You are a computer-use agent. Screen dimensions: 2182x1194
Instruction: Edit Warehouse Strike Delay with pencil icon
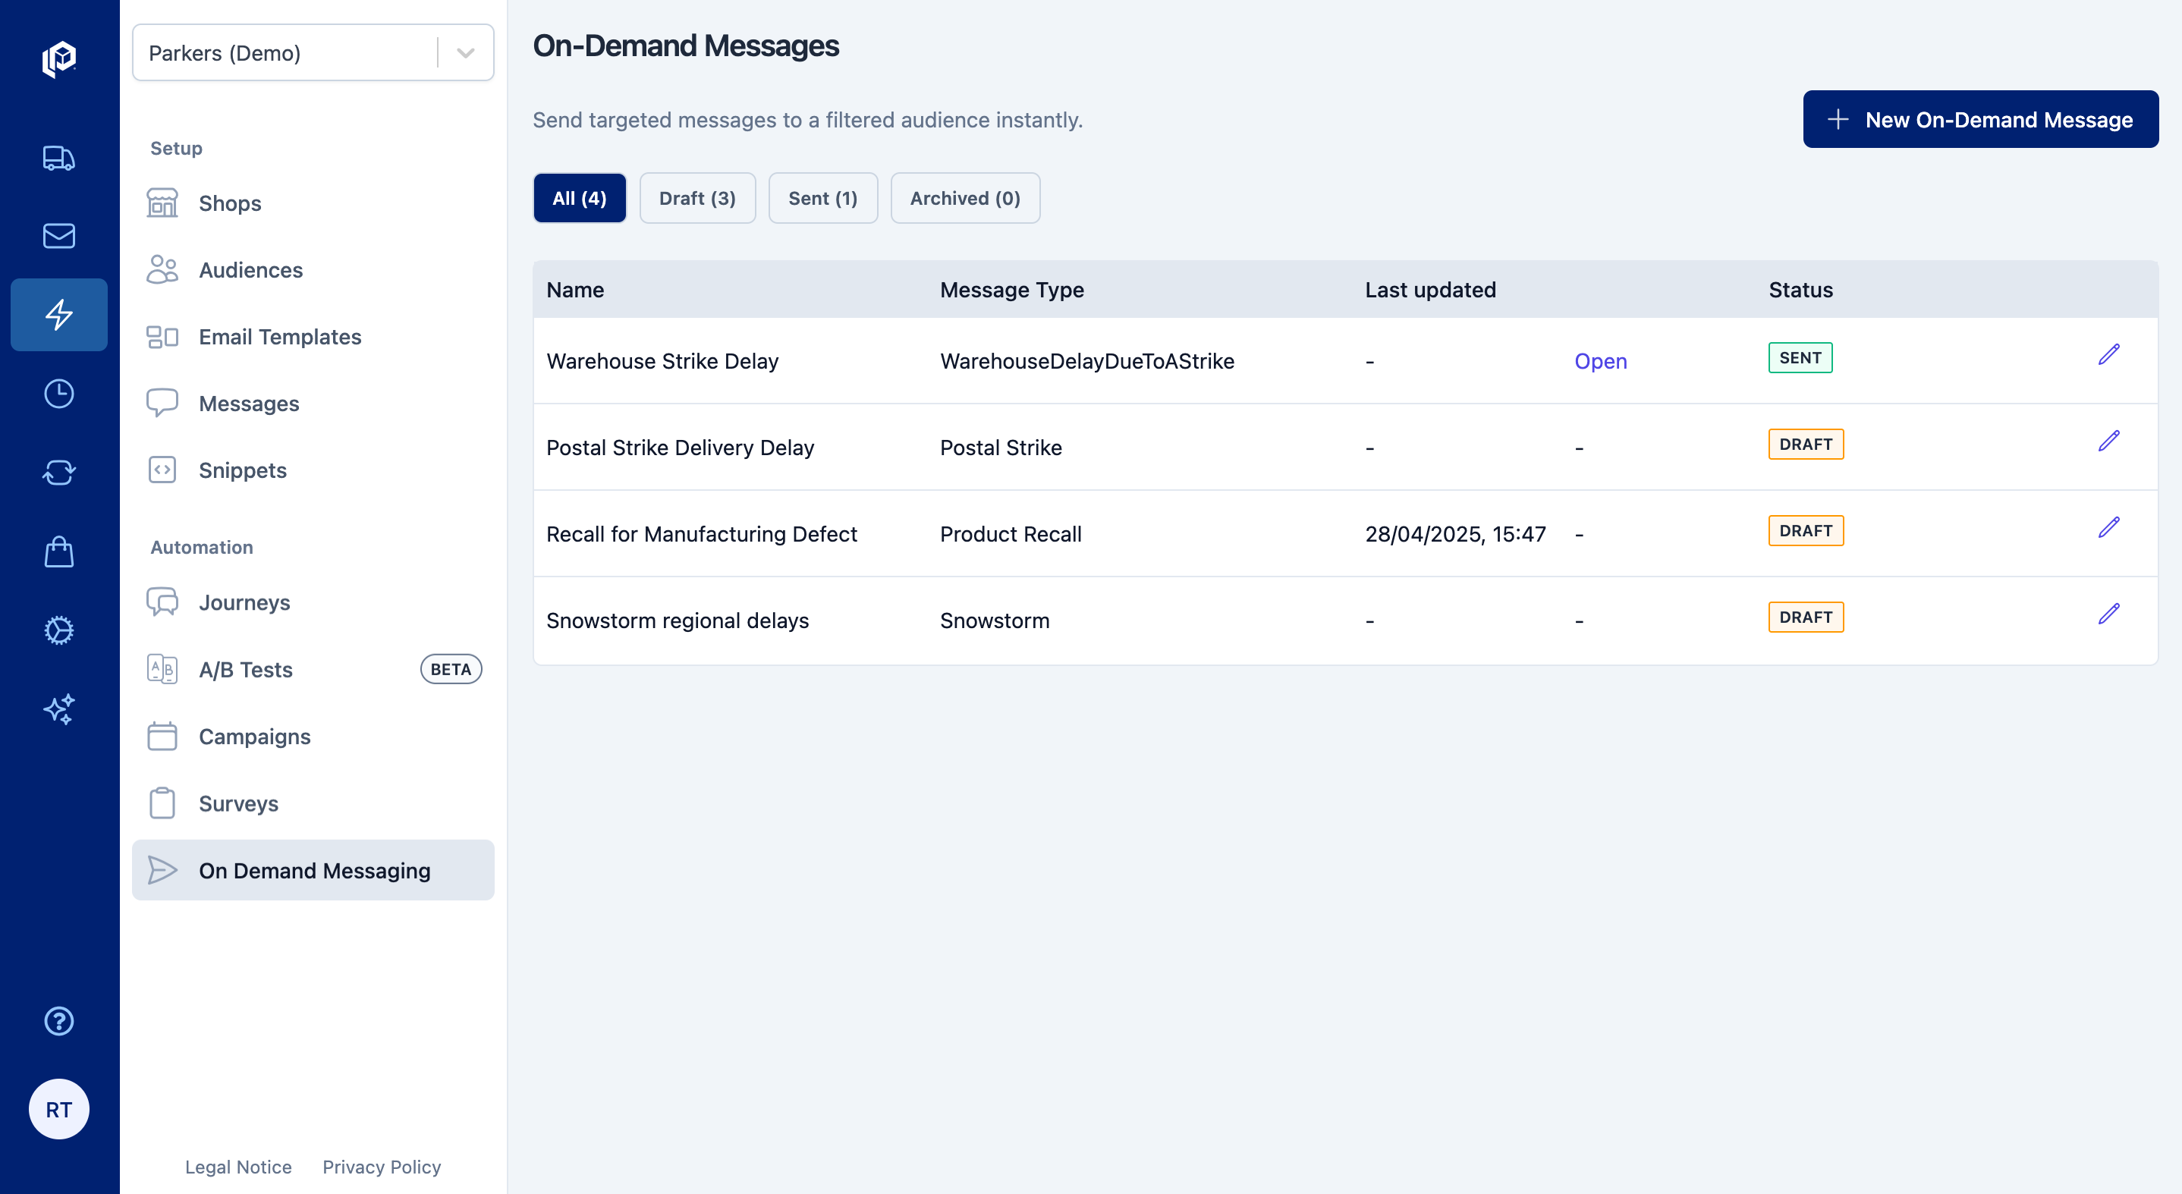point(2108,355)
